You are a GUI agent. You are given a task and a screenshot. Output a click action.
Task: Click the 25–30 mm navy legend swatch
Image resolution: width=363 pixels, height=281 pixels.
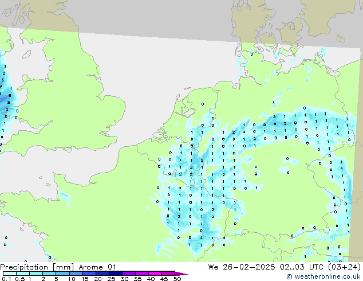[115, 274]
